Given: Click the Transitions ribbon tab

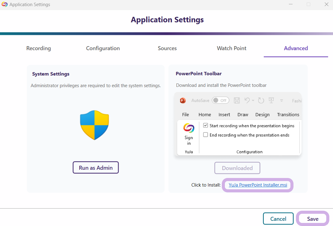Looking at the screenshot, I should pos(288,115).
